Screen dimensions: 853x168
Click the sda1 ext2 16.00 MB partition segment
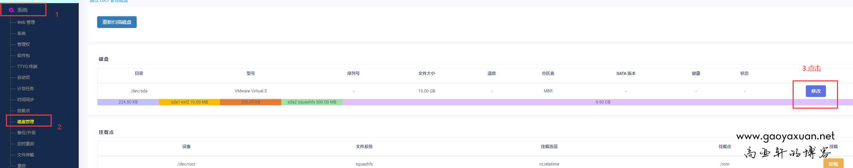(189, 102)
